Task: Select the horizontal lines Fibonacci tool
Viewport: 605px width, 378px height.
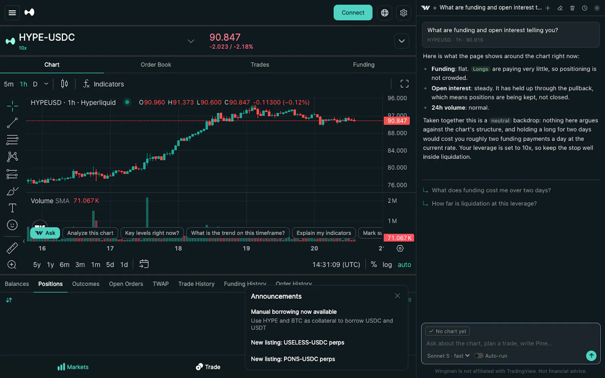Action: (12, 140)
